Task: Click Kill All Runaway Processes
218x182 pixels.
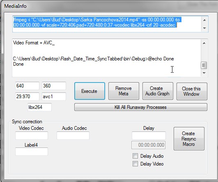Action: 141,107
